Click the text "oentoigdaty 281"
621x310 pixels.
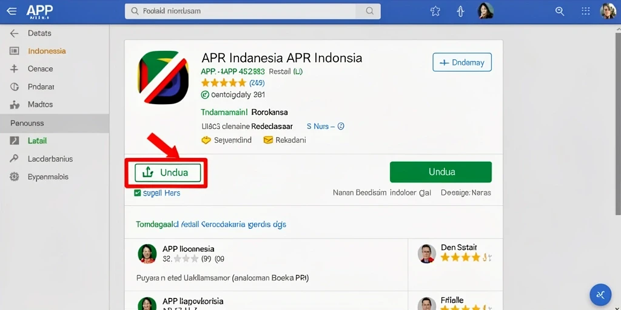coord(238,95)
